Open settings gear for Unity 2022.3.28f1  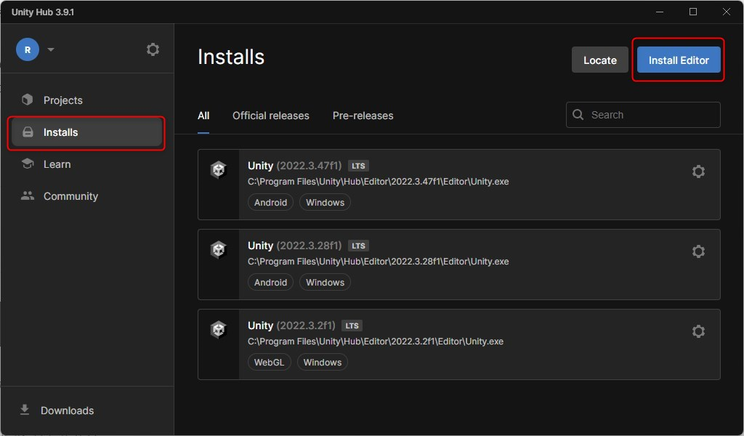pyautogui.click(x=698, y=251)
